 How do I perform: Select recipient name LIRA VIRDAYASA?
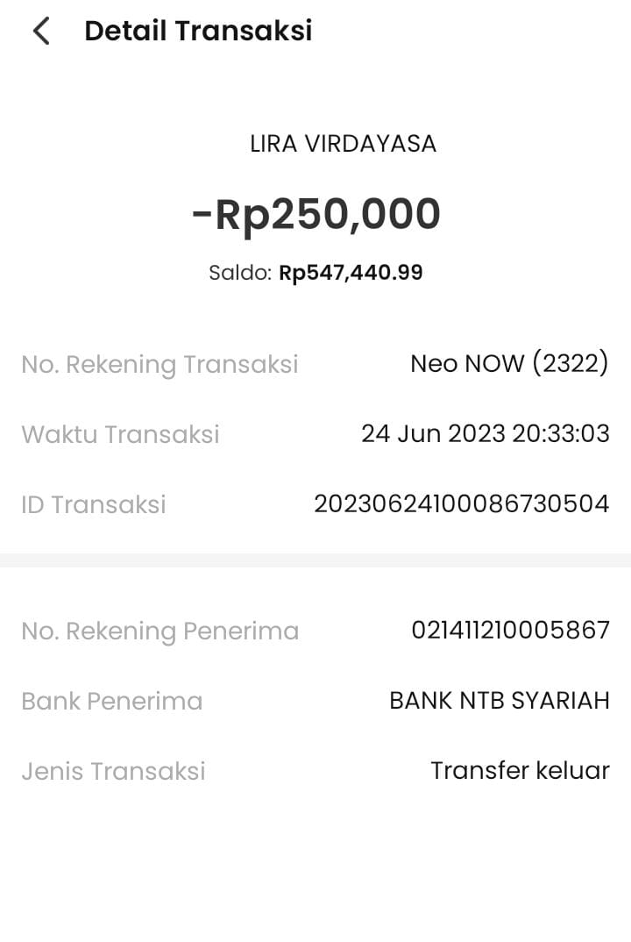point(343,144)
